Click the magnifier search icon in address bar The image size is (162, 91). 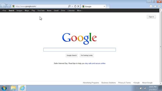[x=69, y=6]
